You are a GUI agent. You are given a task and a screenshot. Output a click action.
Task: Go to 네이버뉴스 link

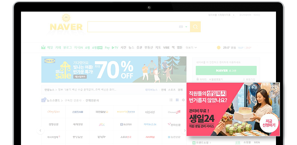pyautogui.click(x=151, y=90)
